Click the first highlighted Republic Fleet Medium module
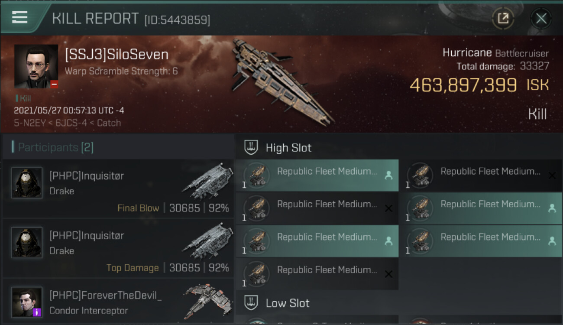Screen dimensions: 563x325 point(317,175)
